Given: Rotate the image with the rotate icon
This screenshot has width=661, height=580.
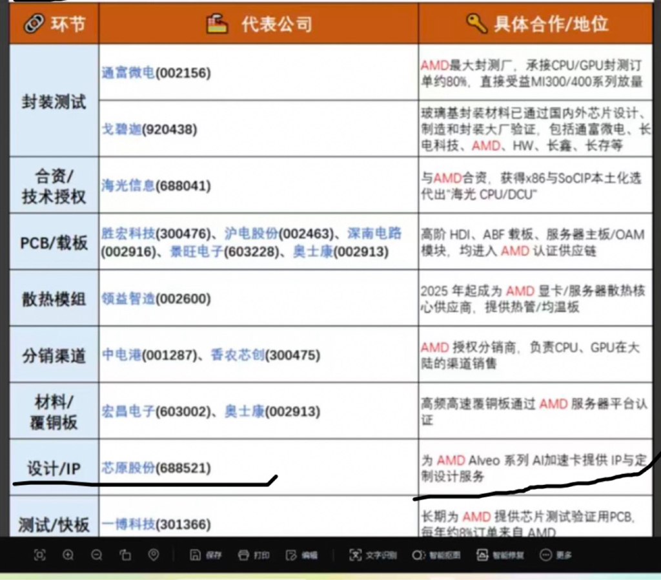Looking at the screenshot, I should pyautogui.click(x=125, y=555).
